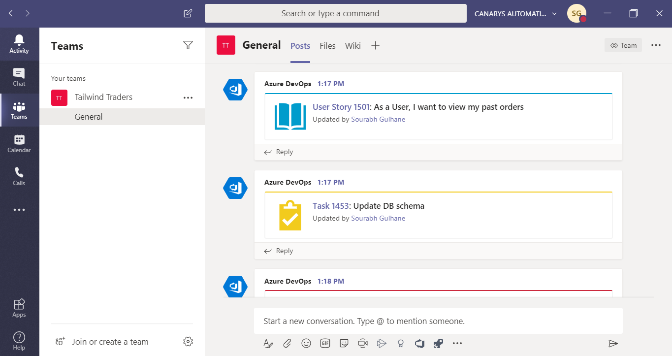The height and width of the screenshot is (356, 672).
Task: Open the Format text tool
Action: pyautogui.click(x=268, y=343)
